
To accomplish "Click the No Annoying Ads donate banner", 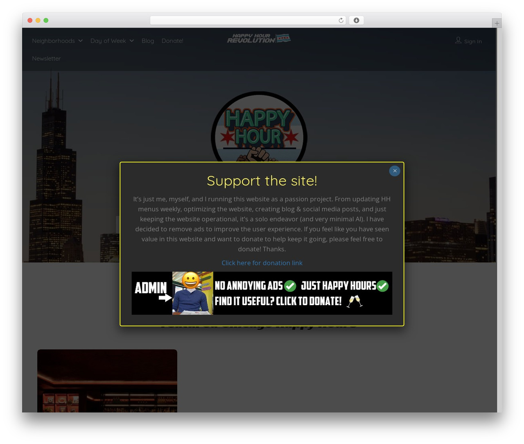I will (262, 293).
